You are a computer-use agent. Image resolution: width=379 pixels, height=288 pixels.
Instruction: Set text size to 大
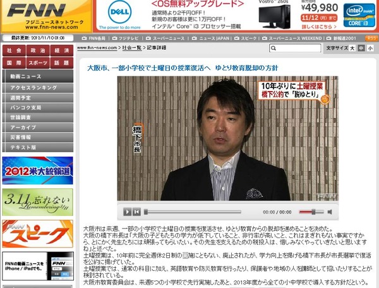point(352,48)
